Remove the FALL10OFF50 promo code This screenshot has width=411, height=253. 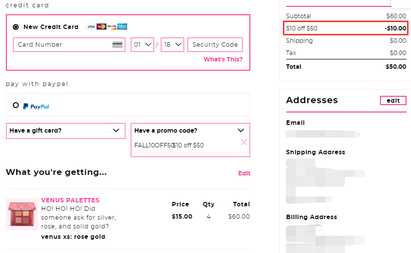tap(244, 142)
